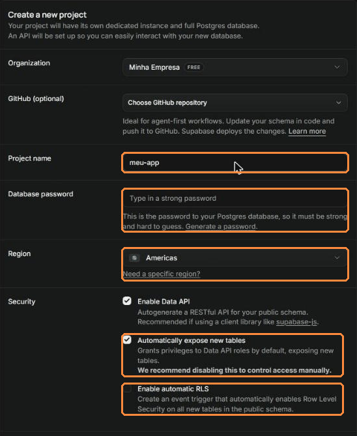Click the Database password label
Image resolution: width=357 pixels, height=436 pixels.
pos(40,194)
